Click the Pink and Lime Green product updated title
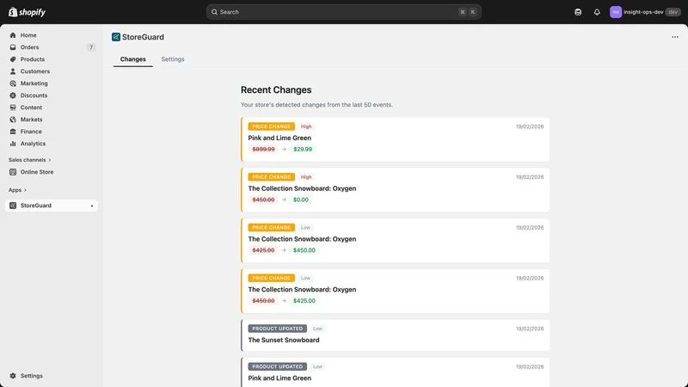Viewport: 688px width, 387px height. point(279,378)
